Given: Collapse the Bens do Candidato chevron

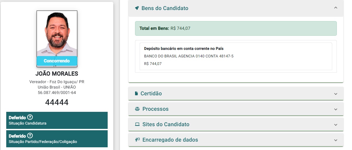Looking at the screenshot, I should click(336, 8).
